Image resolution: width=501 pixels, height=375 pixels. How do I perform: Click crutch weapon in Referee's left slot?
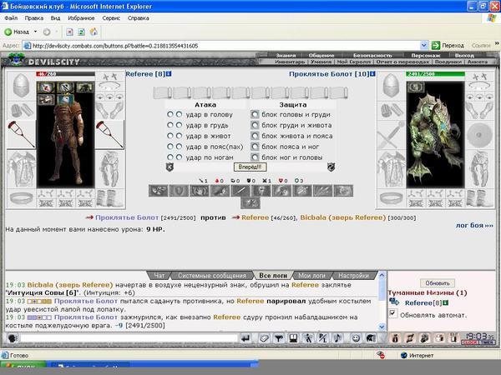click(x=21, y=134)
